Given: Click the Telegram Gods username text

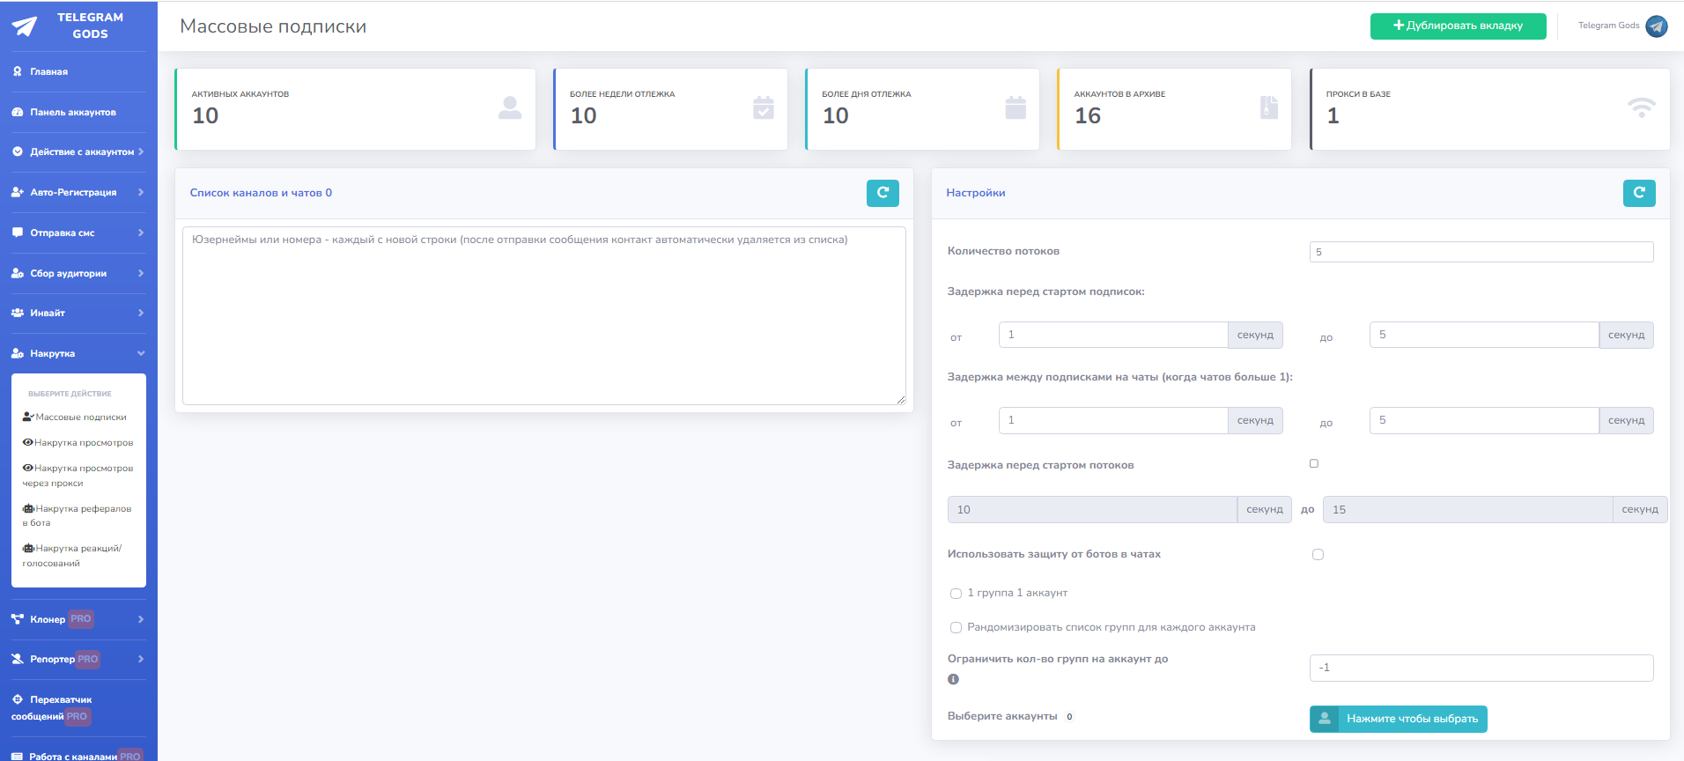Looking at the screenshot, I should click(1608, 26).
